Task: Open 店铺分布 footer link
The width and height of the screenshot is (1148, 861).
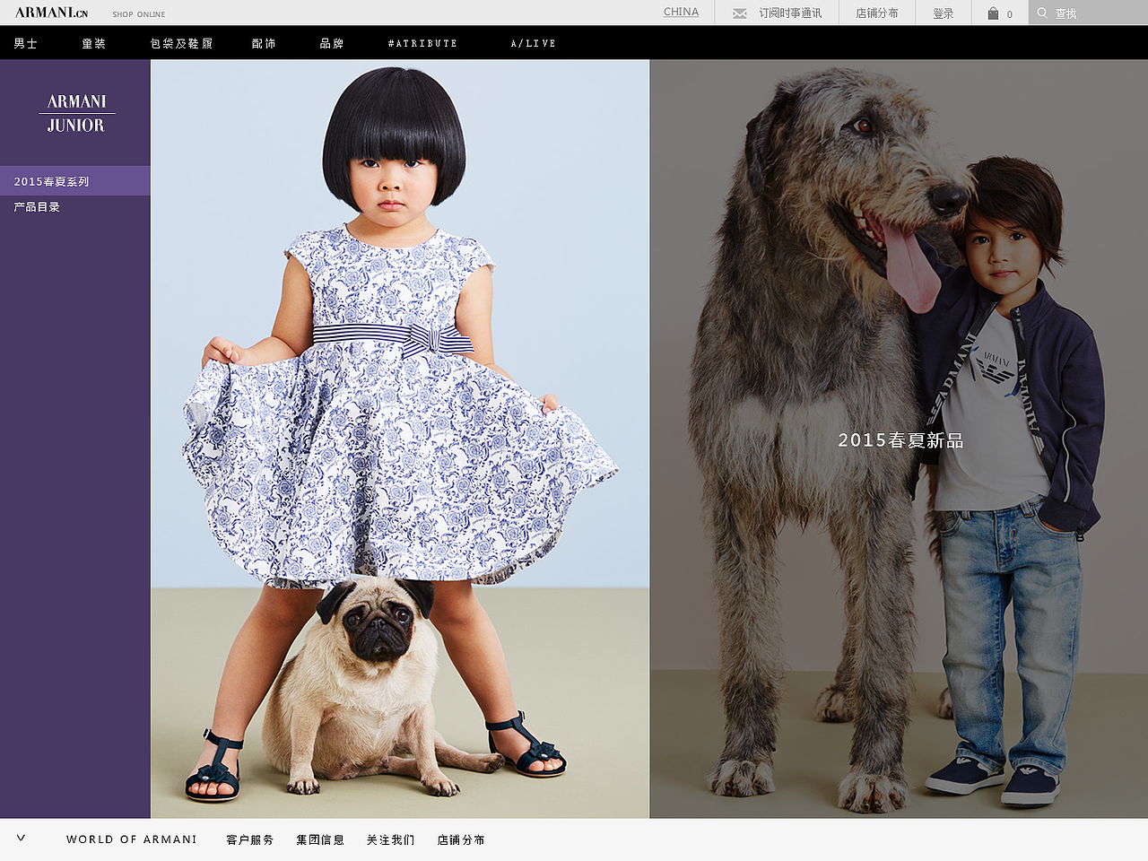Action: [461, 839]
